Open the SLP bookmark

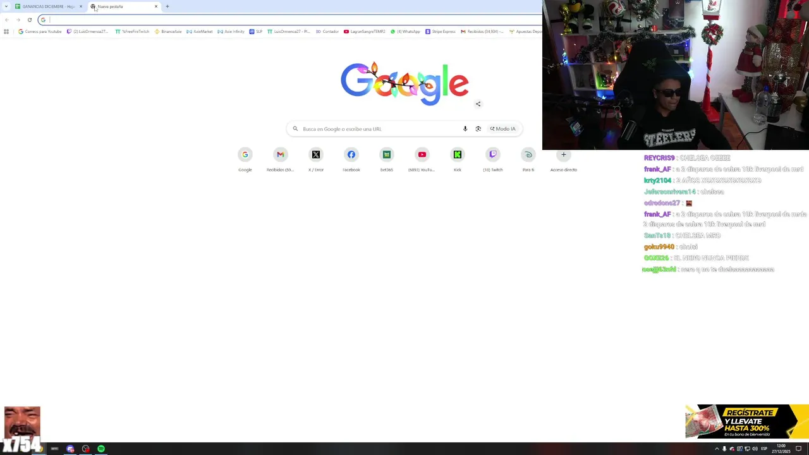tap(256, 32)
